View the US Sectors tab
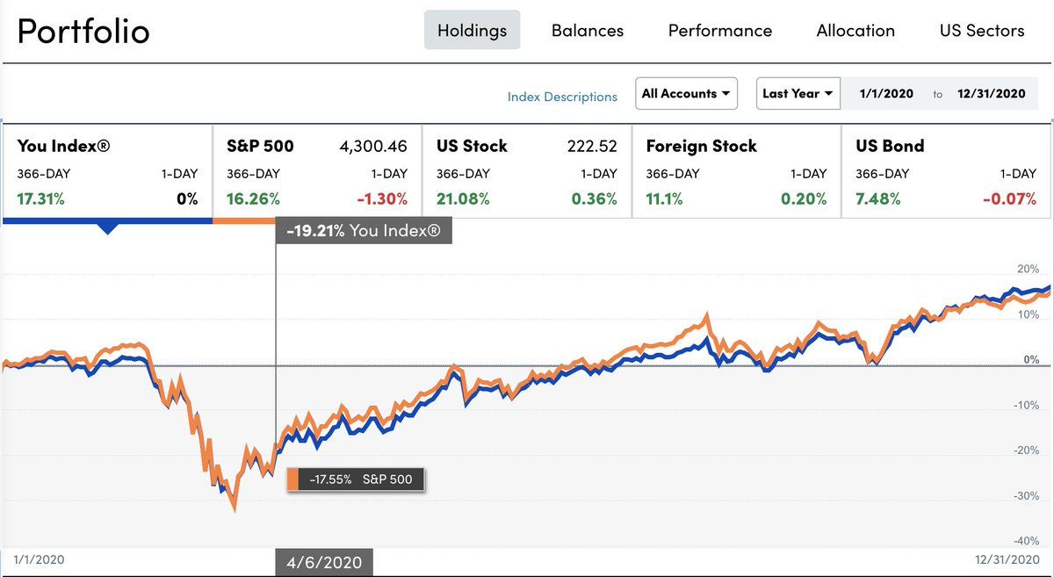 tap(981, 31)
